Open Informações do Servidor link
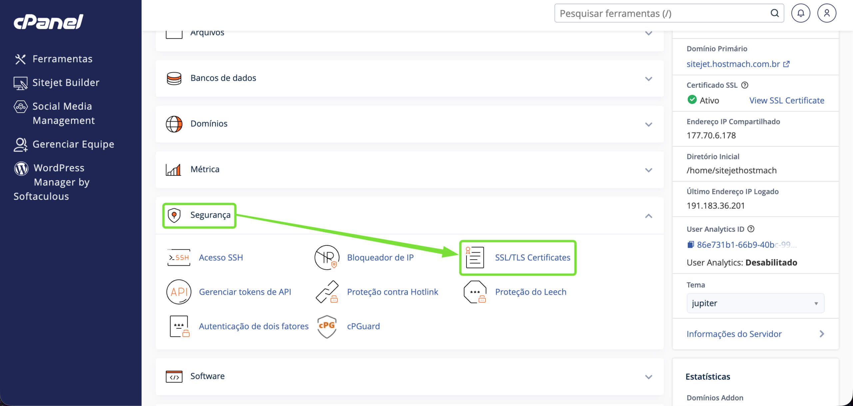This screenshot has height=406, width=853. coord(734,334)
